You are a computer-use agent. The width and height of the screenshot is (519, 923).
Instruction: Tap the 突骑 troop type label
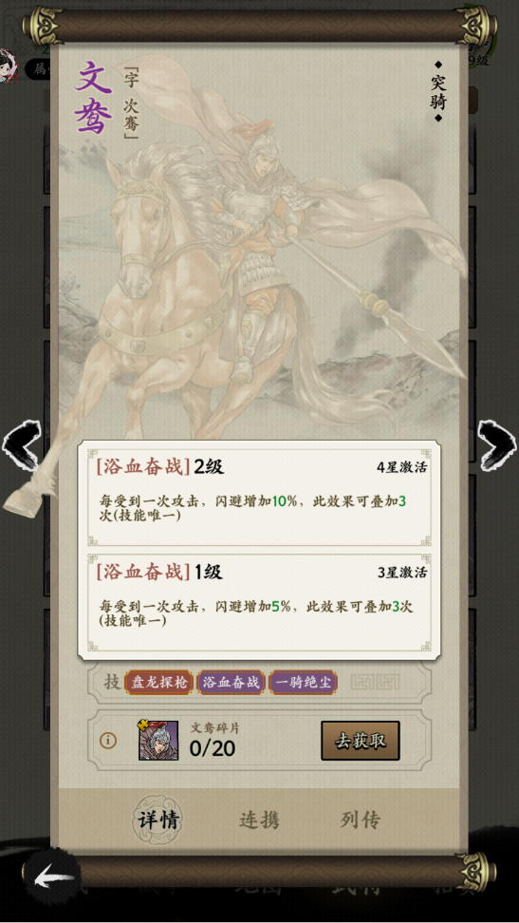[x=437, y=91]
